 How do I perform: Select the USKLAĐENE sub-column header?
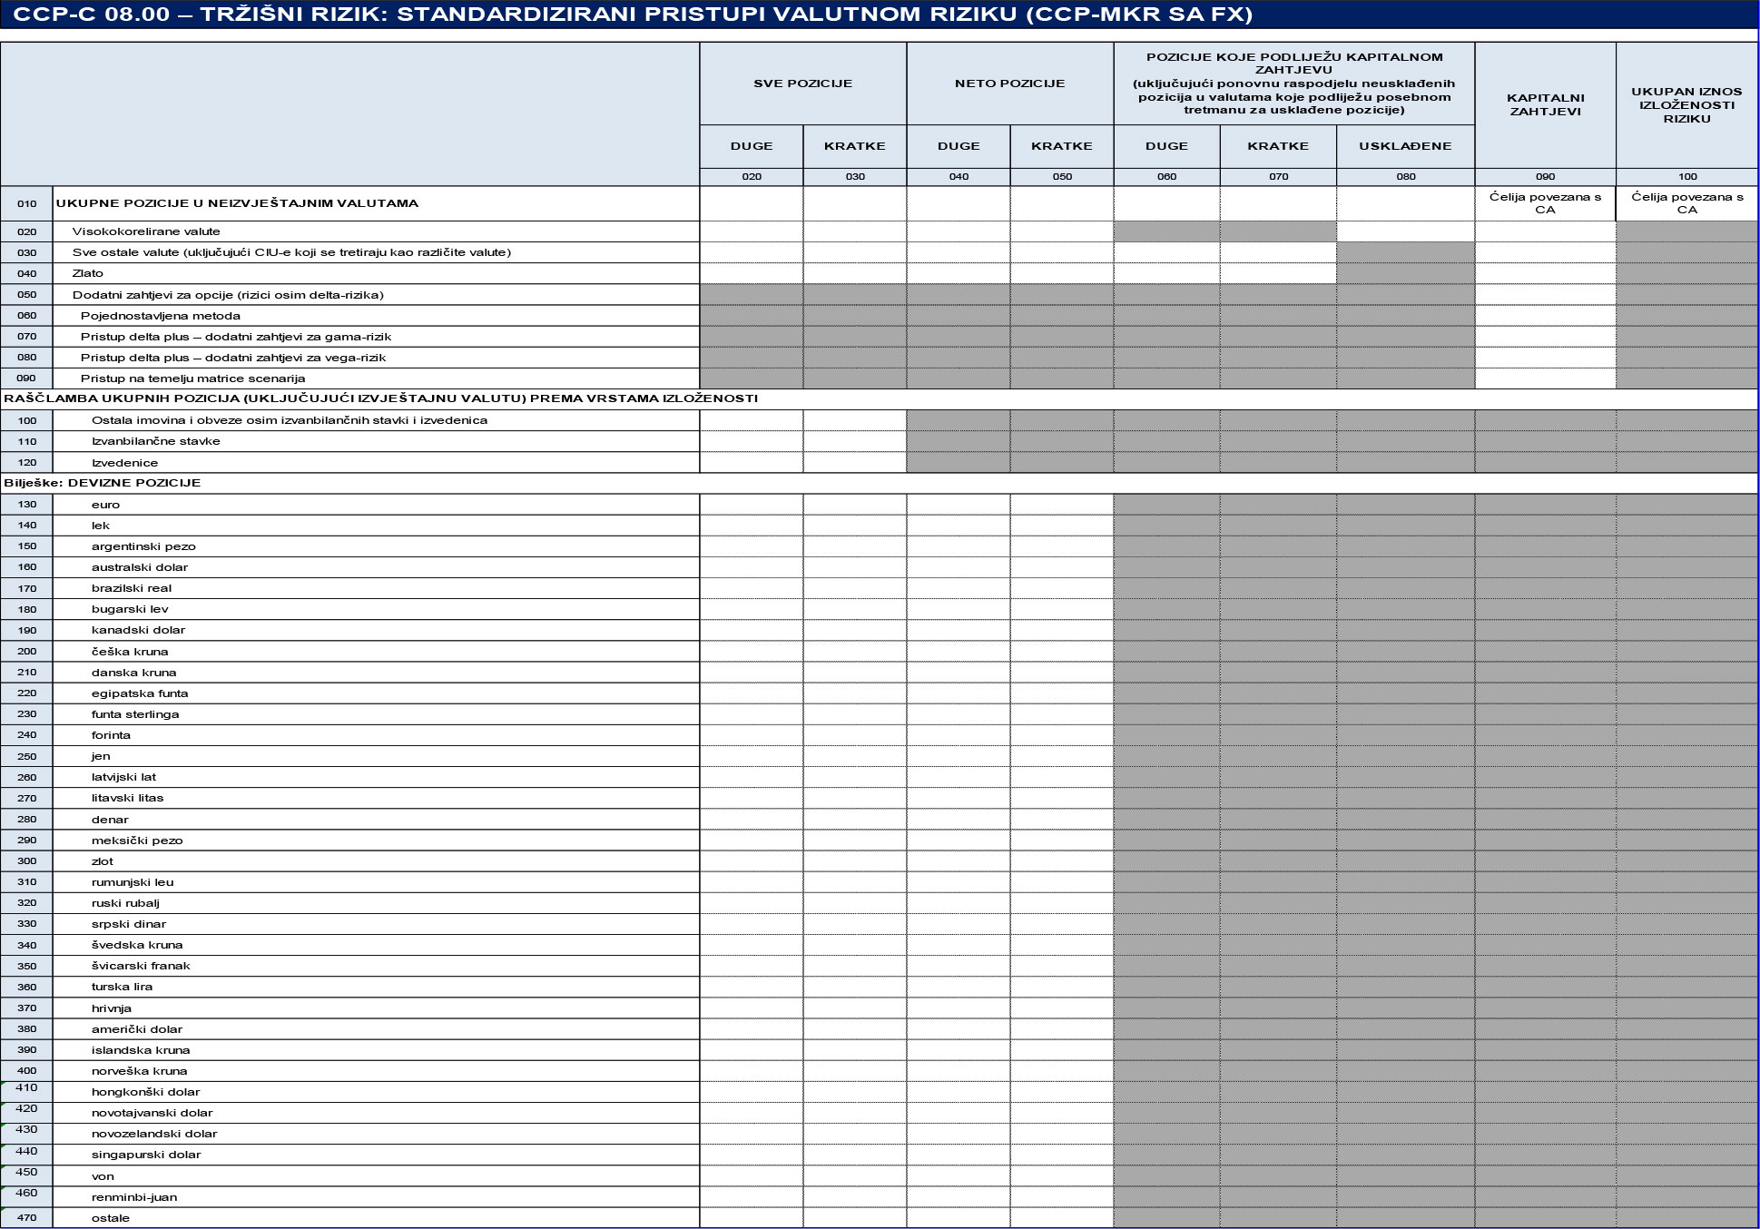tap(1404, 146)
